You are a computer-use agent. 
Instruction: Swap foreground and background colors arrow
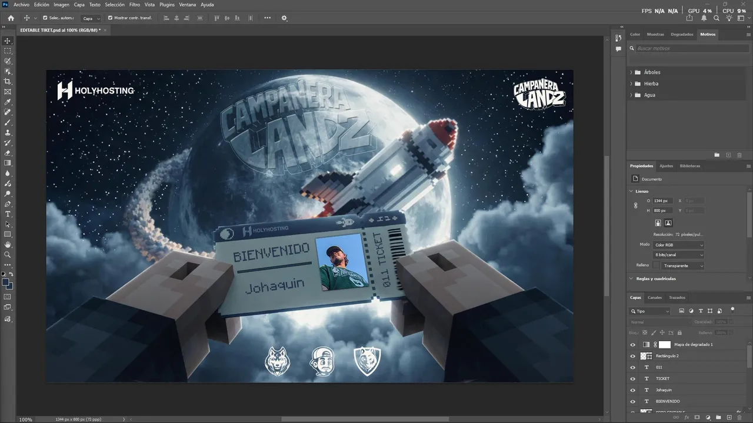(x=11, y=274)
